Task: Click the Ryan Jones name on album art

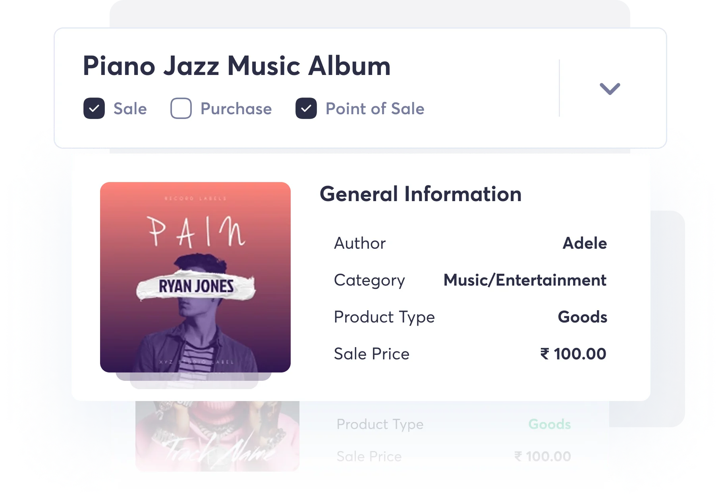Action: pos(196,285)
